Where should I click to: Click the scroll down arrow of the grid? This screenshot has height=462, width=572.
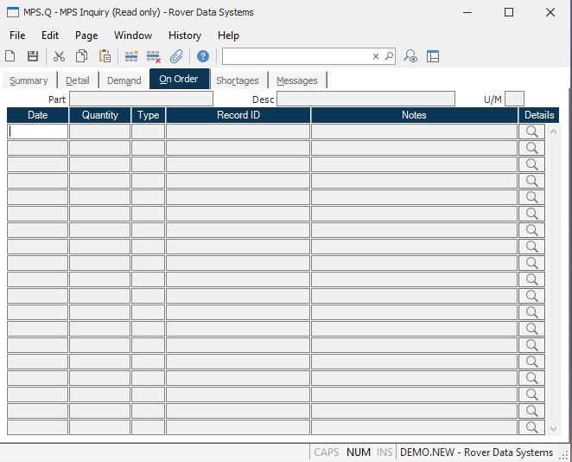554,427
